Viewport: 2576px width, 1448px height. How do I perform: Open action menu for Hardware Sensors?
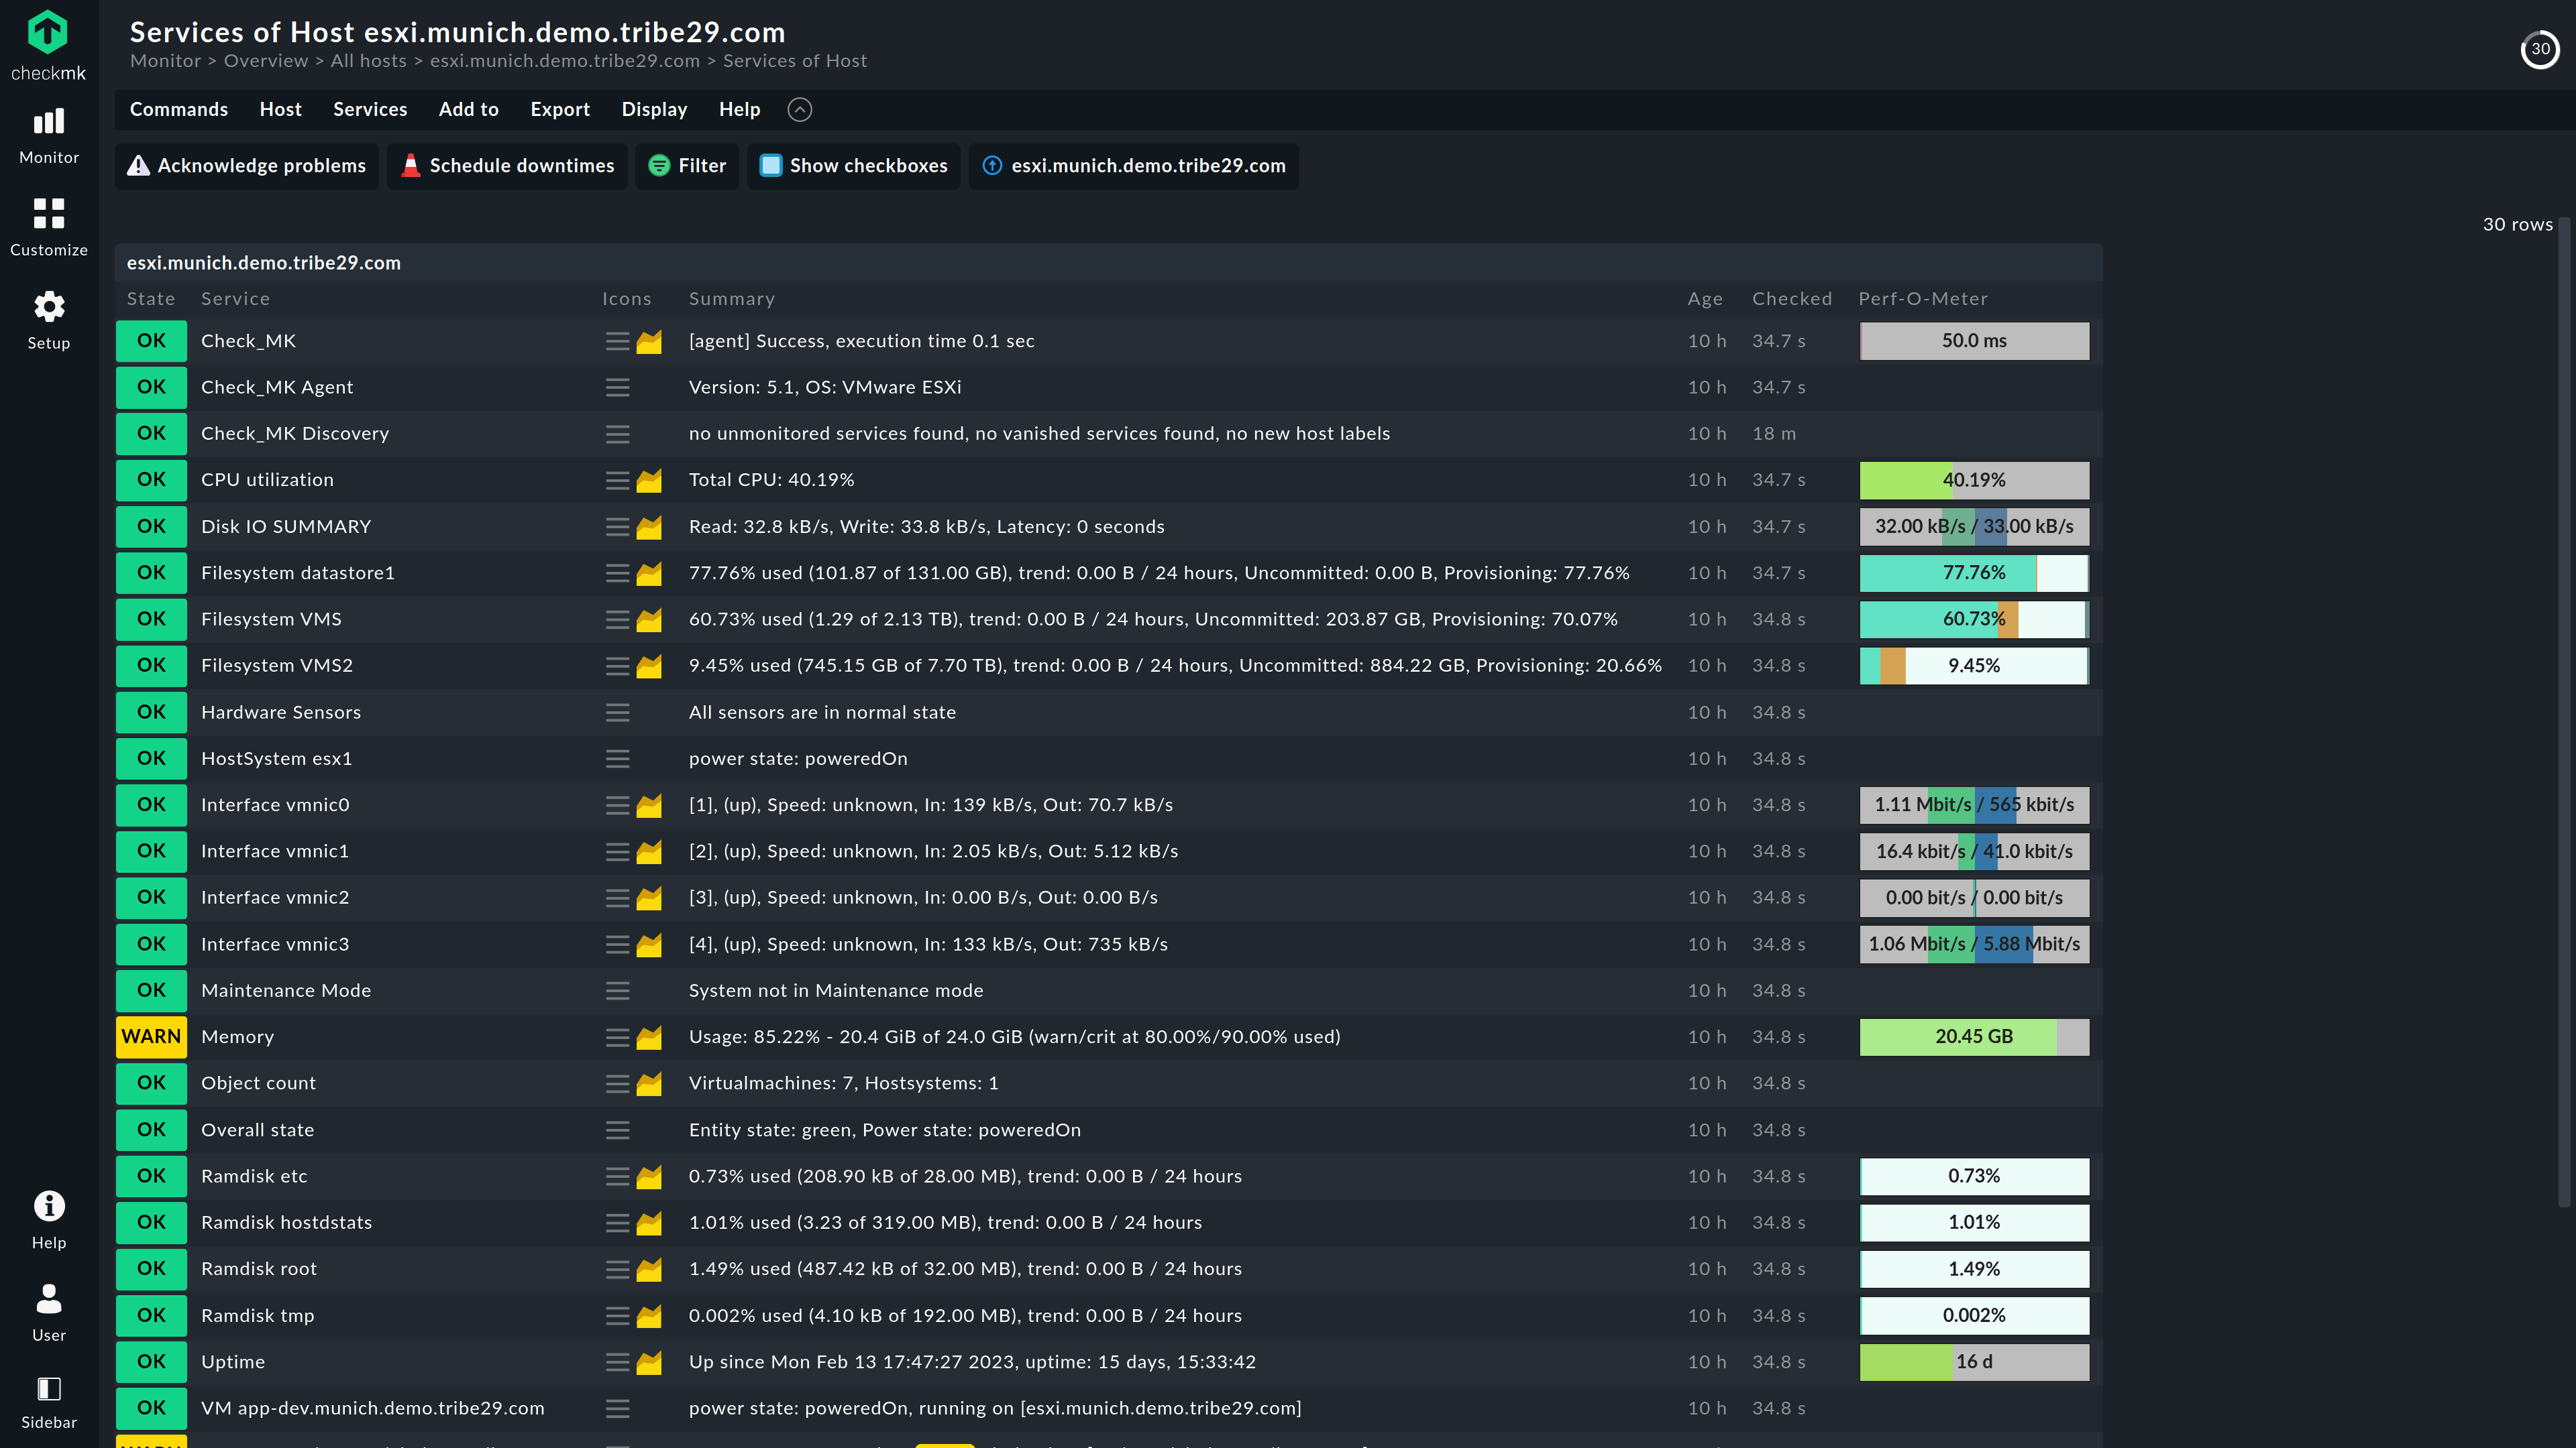[617, 713]
